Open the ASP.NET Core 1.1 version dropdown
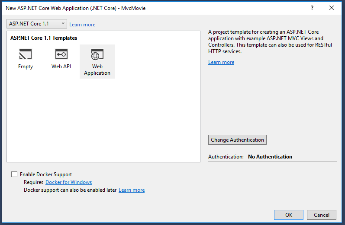The width and height of the screenshot is (345, 225). point(37,24)
